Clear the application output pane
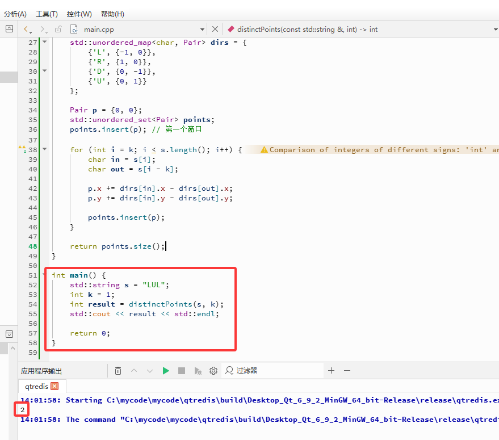499x440 pixels. [118, 371]
